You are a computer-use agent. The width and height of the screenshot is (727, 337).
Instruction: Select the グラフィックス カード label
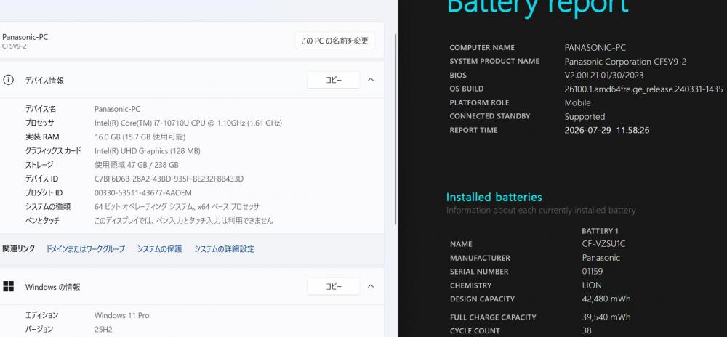click(x=53, y=151)
